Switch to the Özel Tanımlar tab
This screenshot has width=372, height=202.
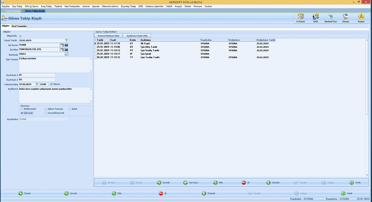tap(19, 26)
